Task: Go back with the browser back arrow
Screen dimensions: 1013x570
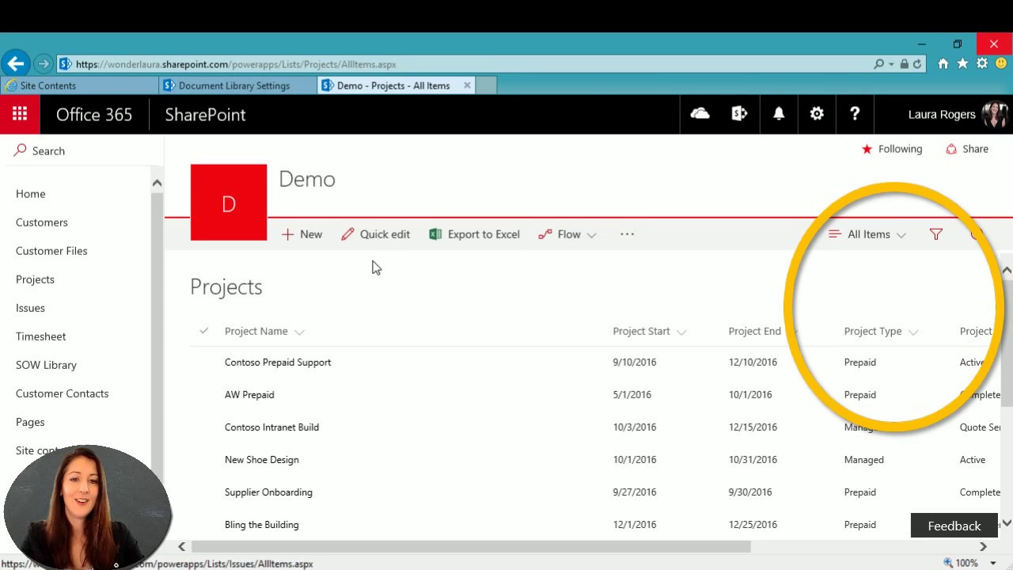Action: coord(15,64)
